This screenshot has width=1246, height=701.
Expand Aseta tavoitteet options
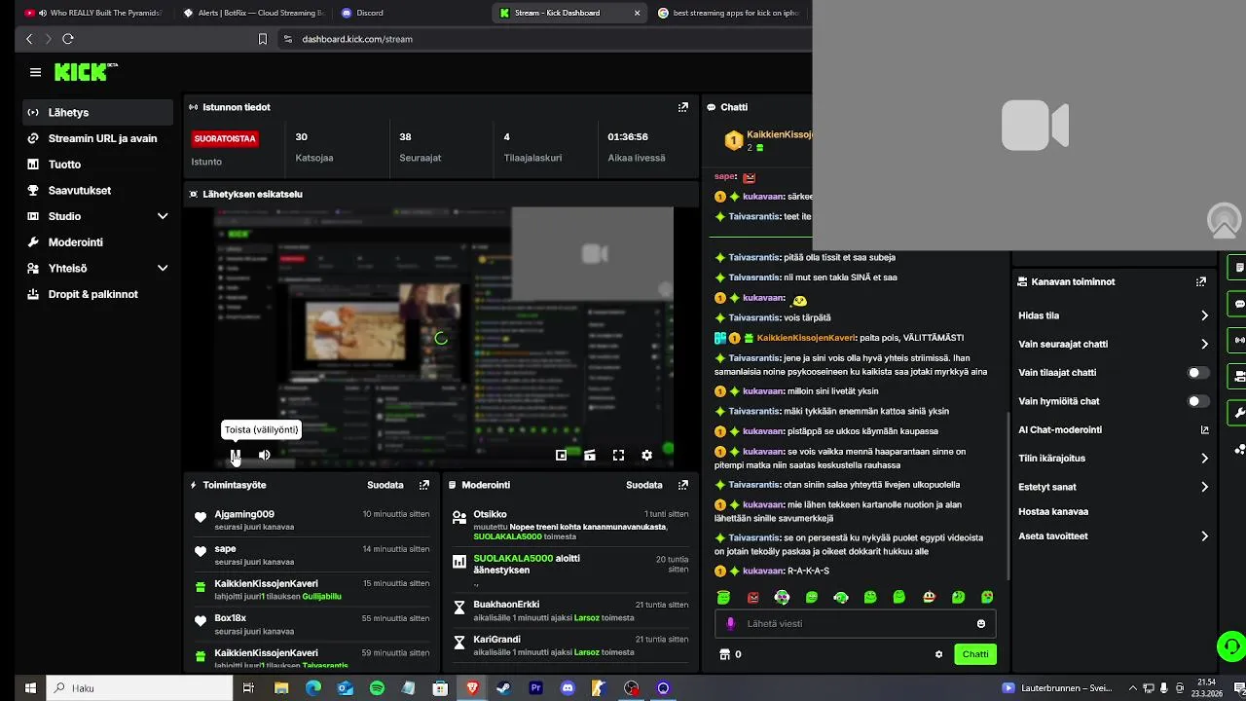pos(1204,536)
